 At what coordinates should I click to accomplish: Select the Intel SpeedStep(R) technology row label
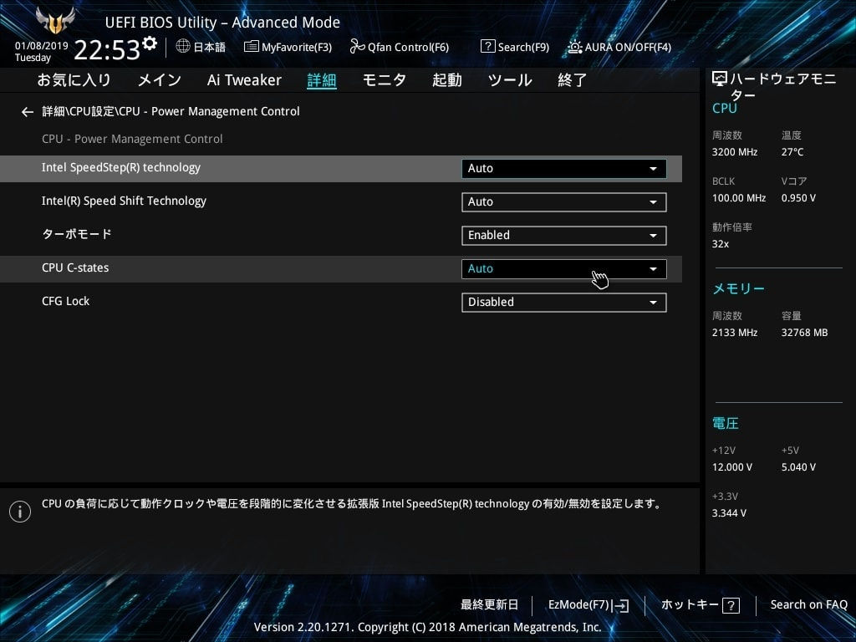[121, 167]
